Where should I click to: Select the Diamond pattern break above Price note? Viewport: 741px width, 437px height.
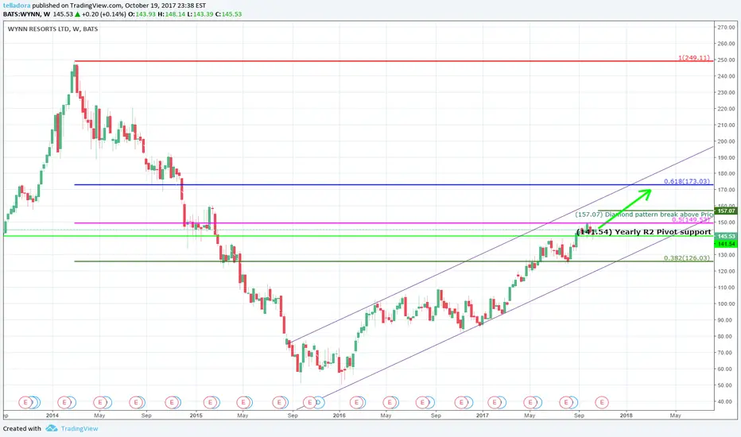pyautogui.click(x=644, y=215)
